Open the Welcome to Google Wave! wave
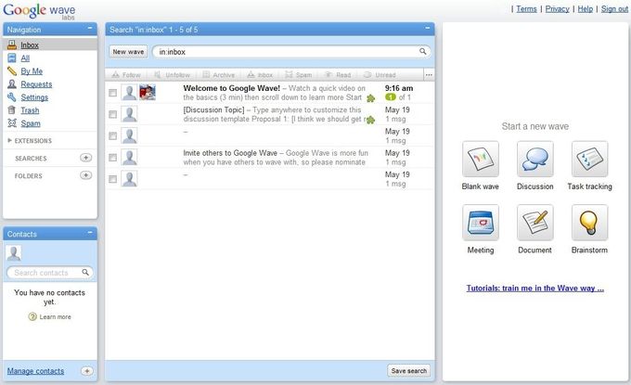Image resolution: width=631 pixels, height=385 pixels. coord(231,88)
